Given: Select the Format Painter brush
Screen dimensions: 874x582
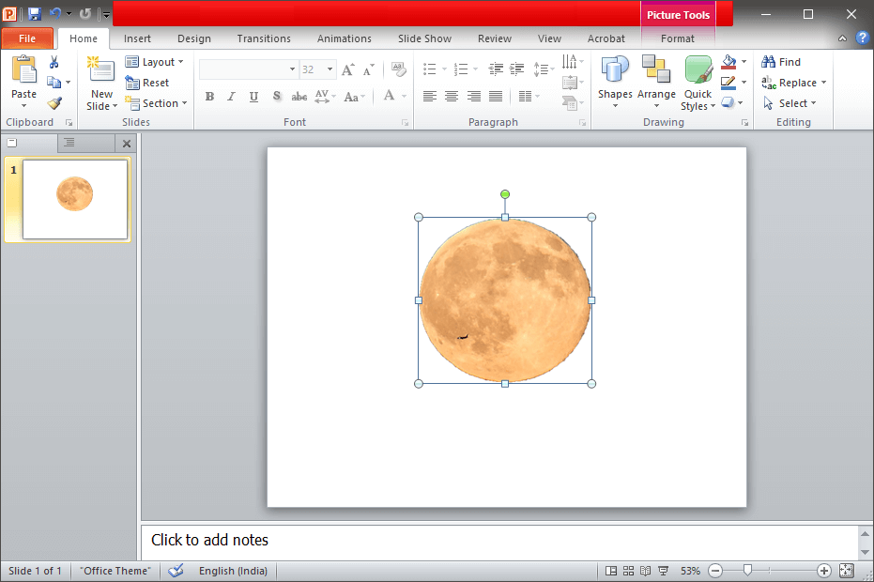Looking at the screenshot, I should pos(54,103).
